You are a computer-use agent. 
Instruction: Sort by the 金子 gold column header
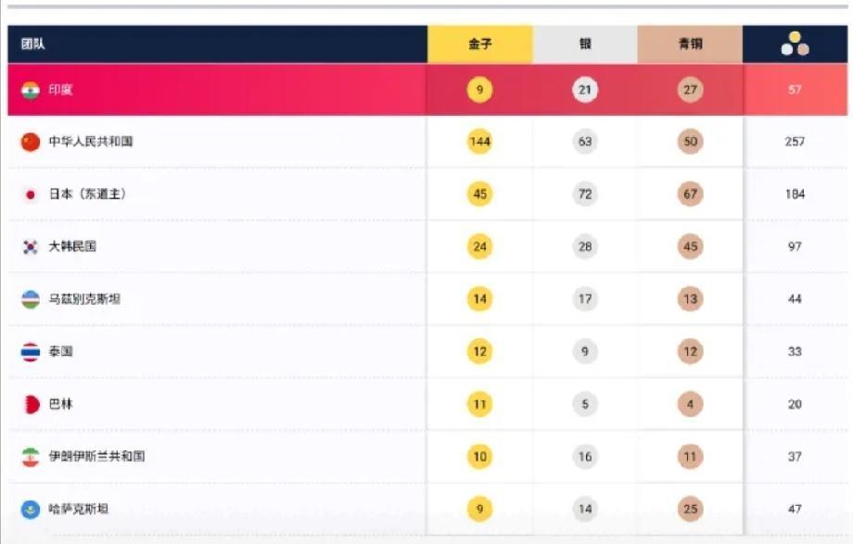[480, 44]
